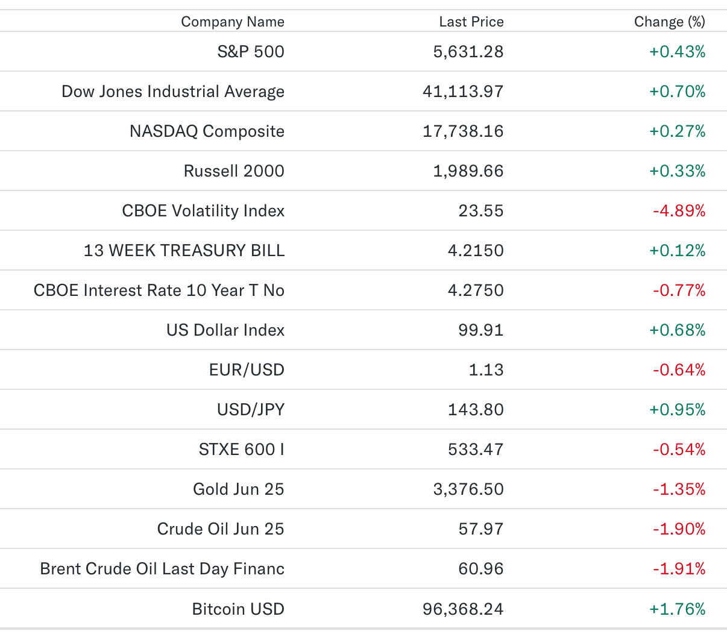This screenshot has width=727, height=634.
Task: Click the -0.54% change value
Action: 679,450
